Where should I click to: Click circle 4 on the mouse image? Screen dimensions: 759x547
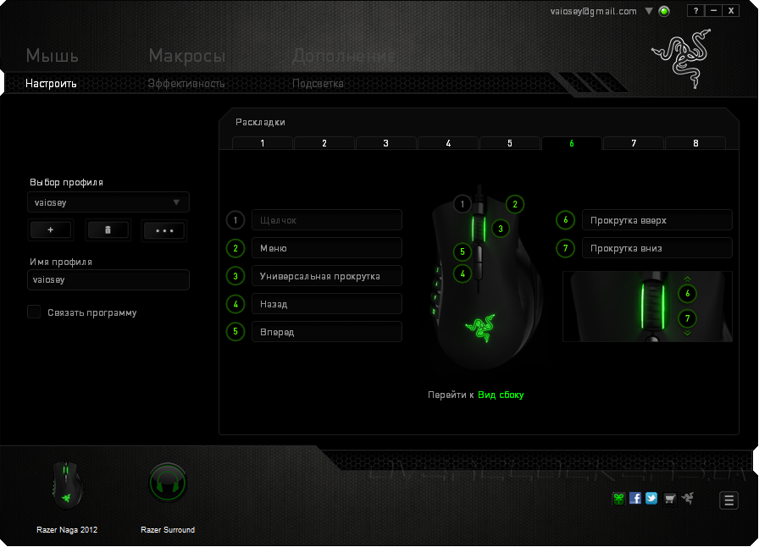click(x=463, y=274)
